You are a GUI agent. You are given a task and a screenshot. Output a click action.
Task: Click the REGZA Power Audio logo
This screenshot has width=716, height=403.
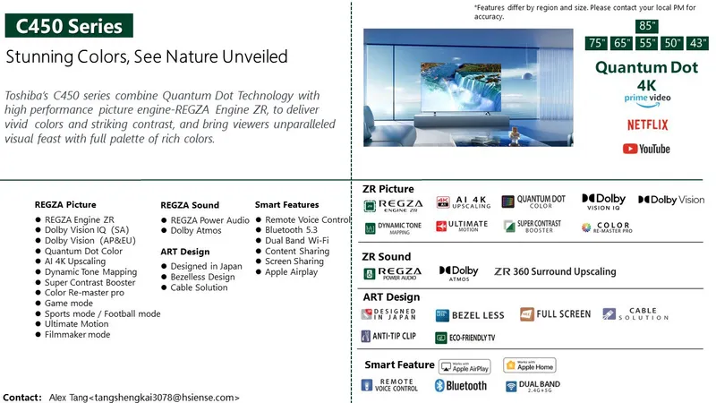[393, 274]
